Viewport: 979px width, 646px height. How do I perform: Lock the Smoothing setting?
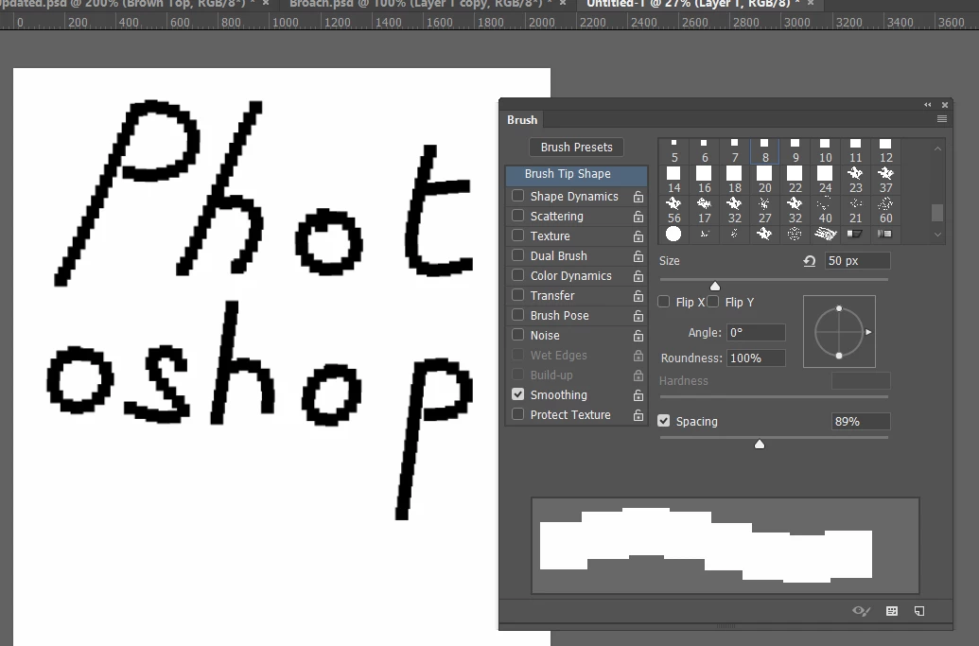point(638,395)
